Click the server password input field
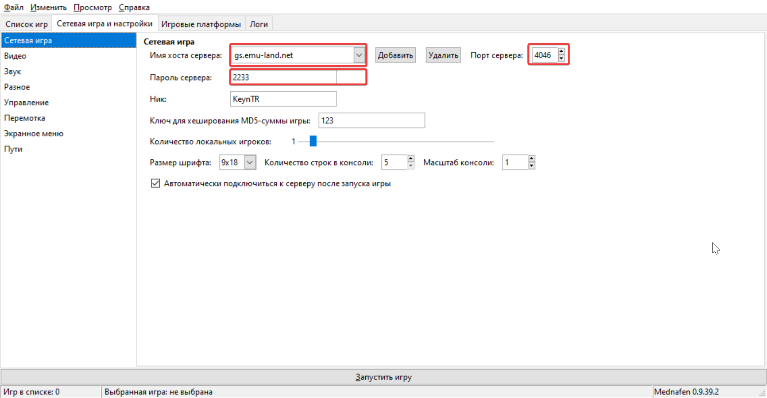 283,77
